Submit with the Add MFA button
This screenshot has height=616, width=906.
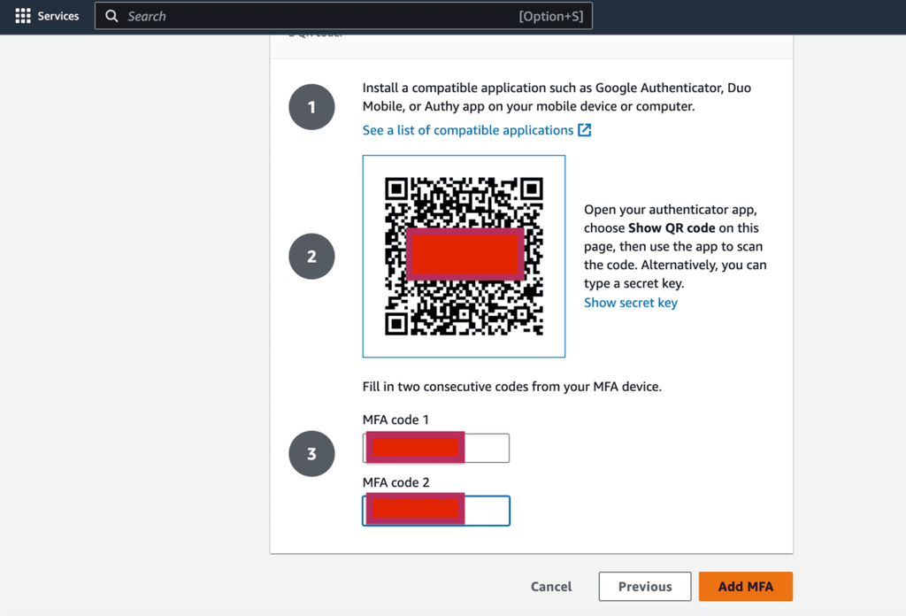pyautogui.click(x=745, y=586)
